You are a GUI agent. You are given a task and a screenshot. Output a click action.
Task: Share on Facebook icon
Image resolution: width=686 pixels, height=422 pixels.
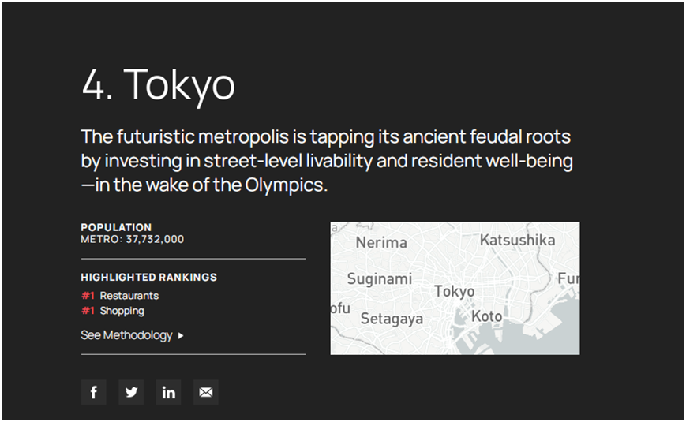(x=94, y=392)
